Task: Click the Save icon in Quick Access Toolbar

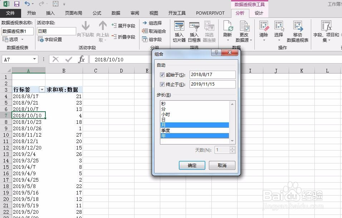Action: click(16, 3)
